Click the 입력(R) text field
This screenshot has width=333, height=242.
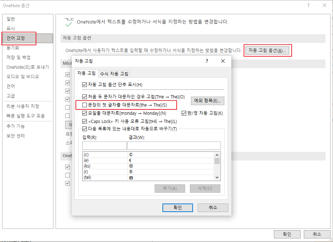(x=104, y=145)
